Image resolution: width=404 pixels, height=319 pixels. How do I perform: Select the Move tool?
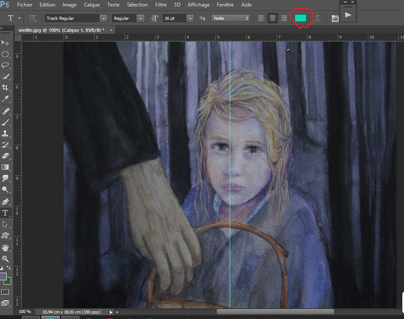point(6,43)
